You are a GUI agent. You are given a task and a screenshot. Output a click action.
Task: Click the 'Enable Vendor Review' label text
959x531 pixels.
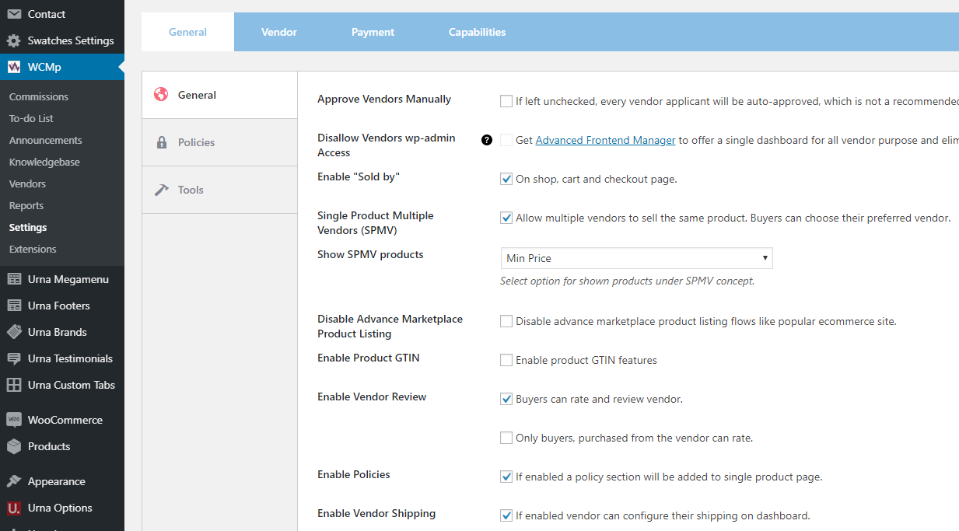click(x=372, y=397)
